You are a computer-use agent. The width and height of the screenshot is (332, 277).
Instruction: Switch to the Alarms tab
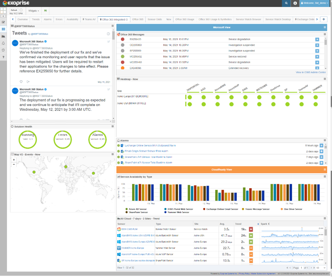(x=47, y=19)
